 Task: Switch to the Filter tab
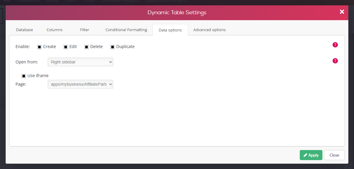point(85,30)
